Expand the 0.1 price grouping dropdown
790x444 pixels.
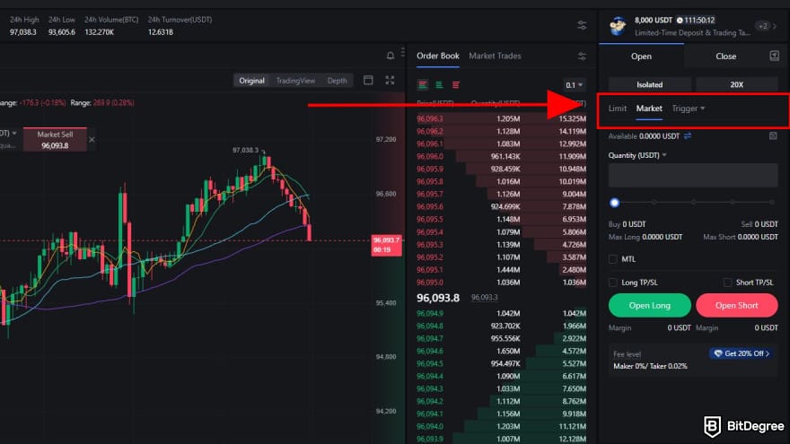pyautogui.click(x=574, y=85)
